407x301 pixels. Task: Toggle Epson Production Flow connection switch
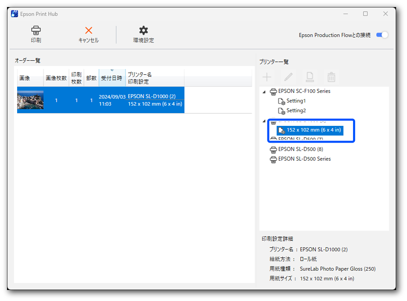tap(382, 35)
